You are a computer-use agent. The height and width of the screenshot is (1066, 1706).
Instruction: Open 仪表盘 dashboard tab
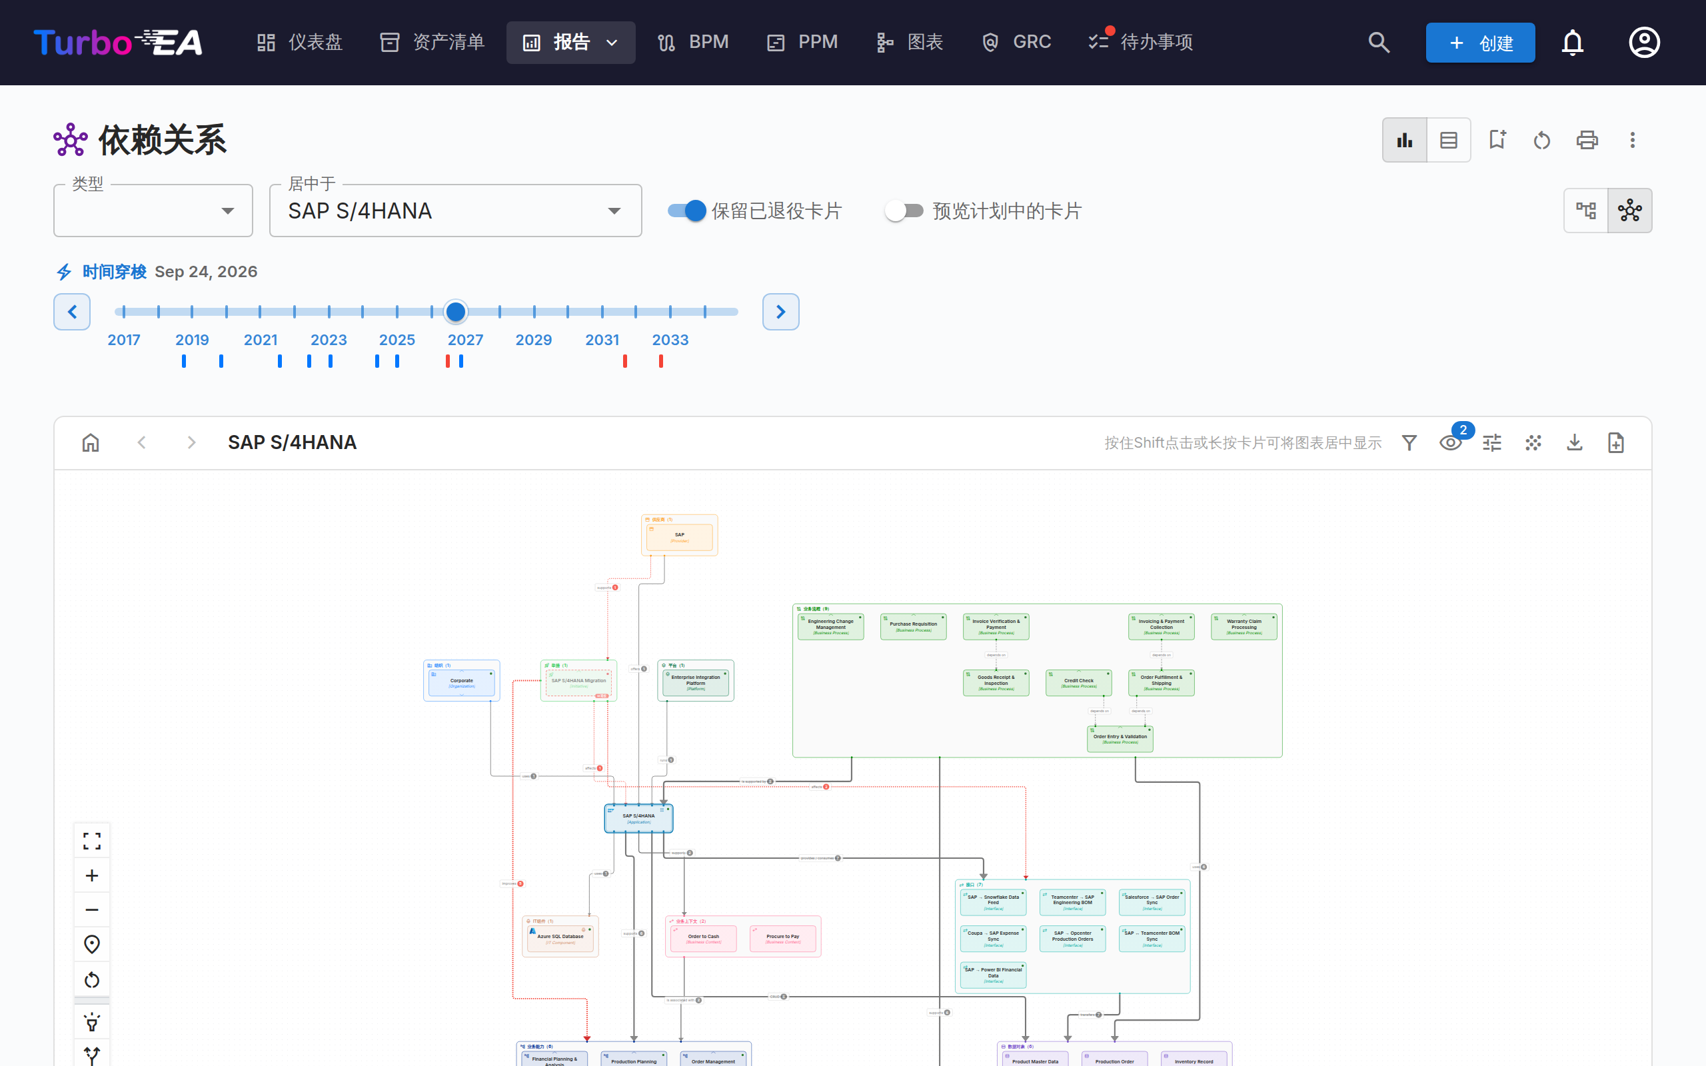300,42
